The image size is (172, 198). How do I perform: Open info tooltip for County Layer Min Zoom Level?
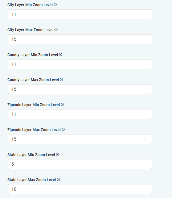pos(61,55)
